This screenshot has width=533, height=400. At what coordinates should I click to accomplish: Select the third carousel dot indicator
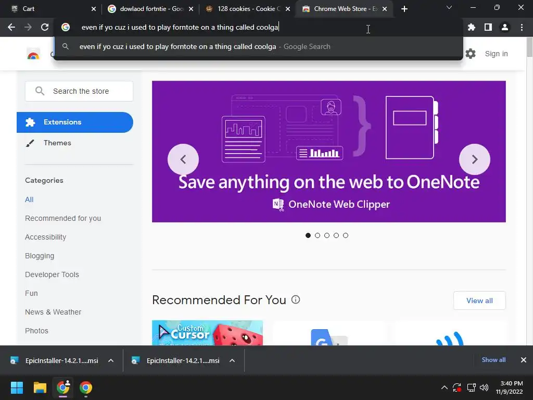327,235
